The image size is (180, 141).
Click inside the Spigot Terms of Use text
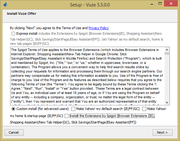point(87,76)
